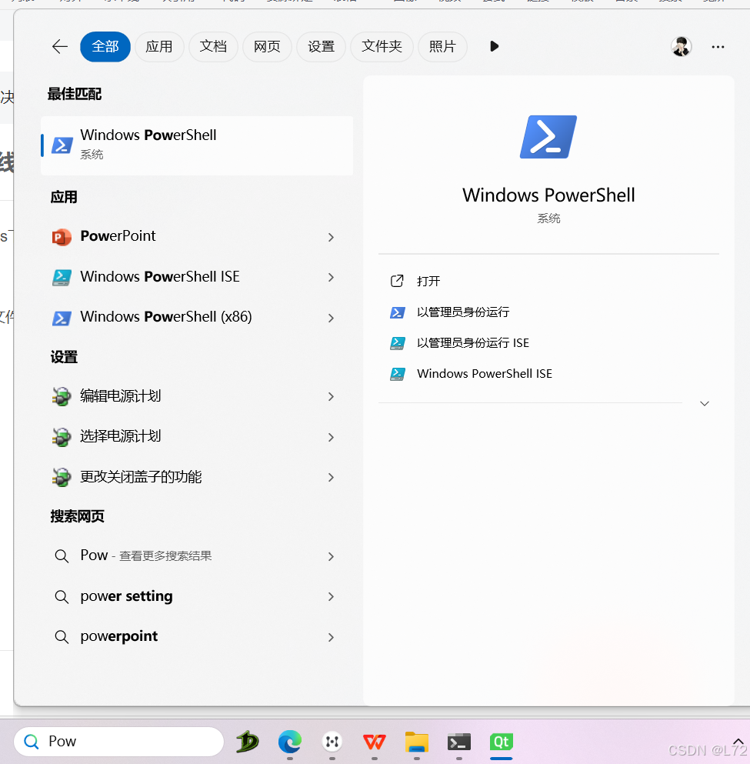The height and width of the screenshot is (764, 750).
Task: Show more filters with play arrow
Action: 495,46
